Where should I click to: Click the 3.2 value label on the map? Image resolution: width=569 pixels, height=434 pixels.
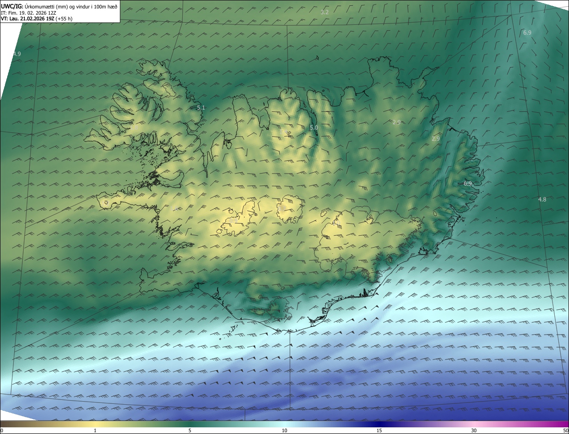[x=325, y=12]
